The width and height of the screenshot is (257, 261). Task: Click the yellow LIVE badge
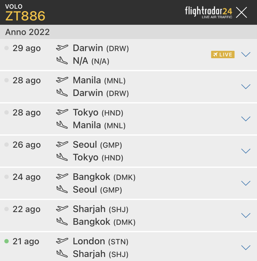point(223,54)
